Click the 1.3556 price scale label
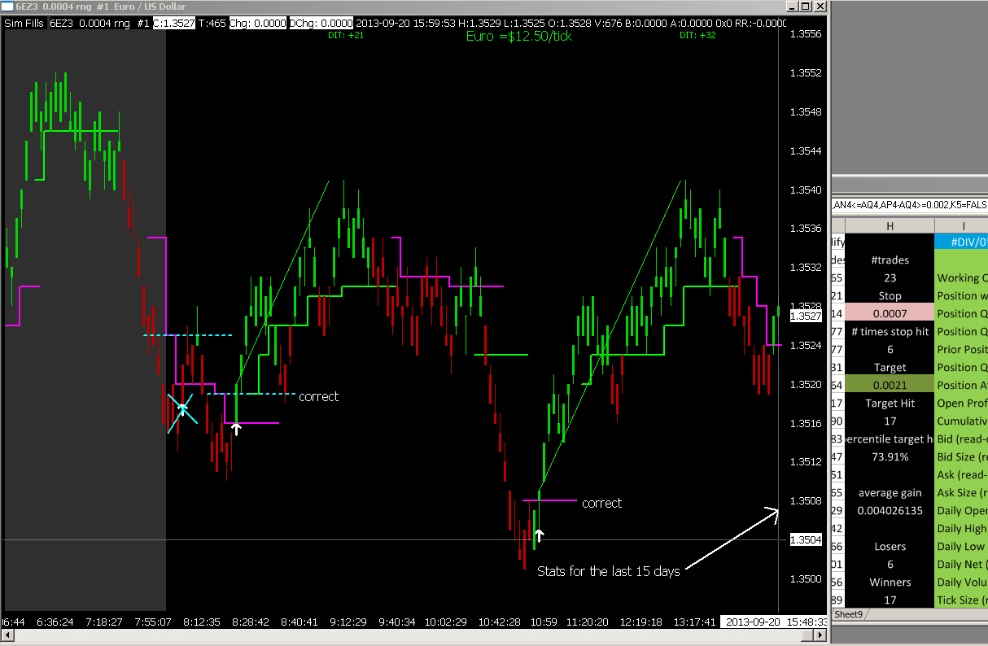 (x=805, y=34)
